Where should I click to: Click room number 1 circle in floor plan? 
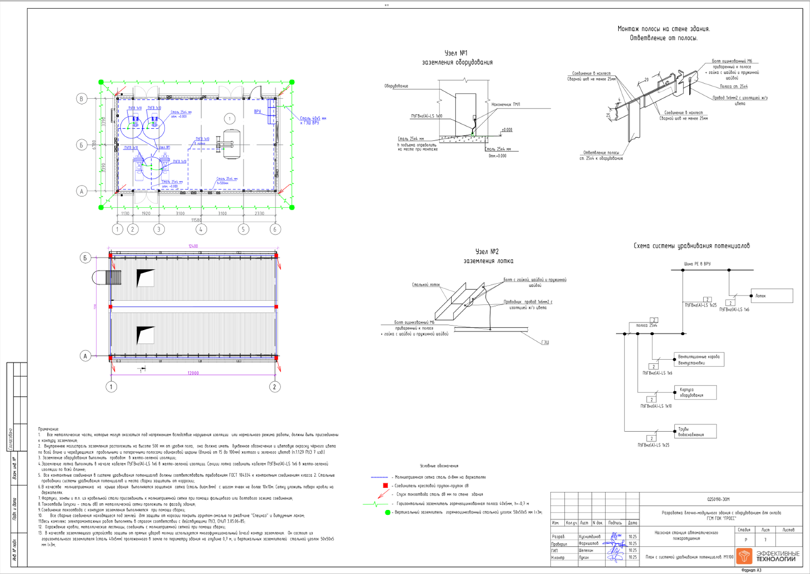(x=230, y=119)
